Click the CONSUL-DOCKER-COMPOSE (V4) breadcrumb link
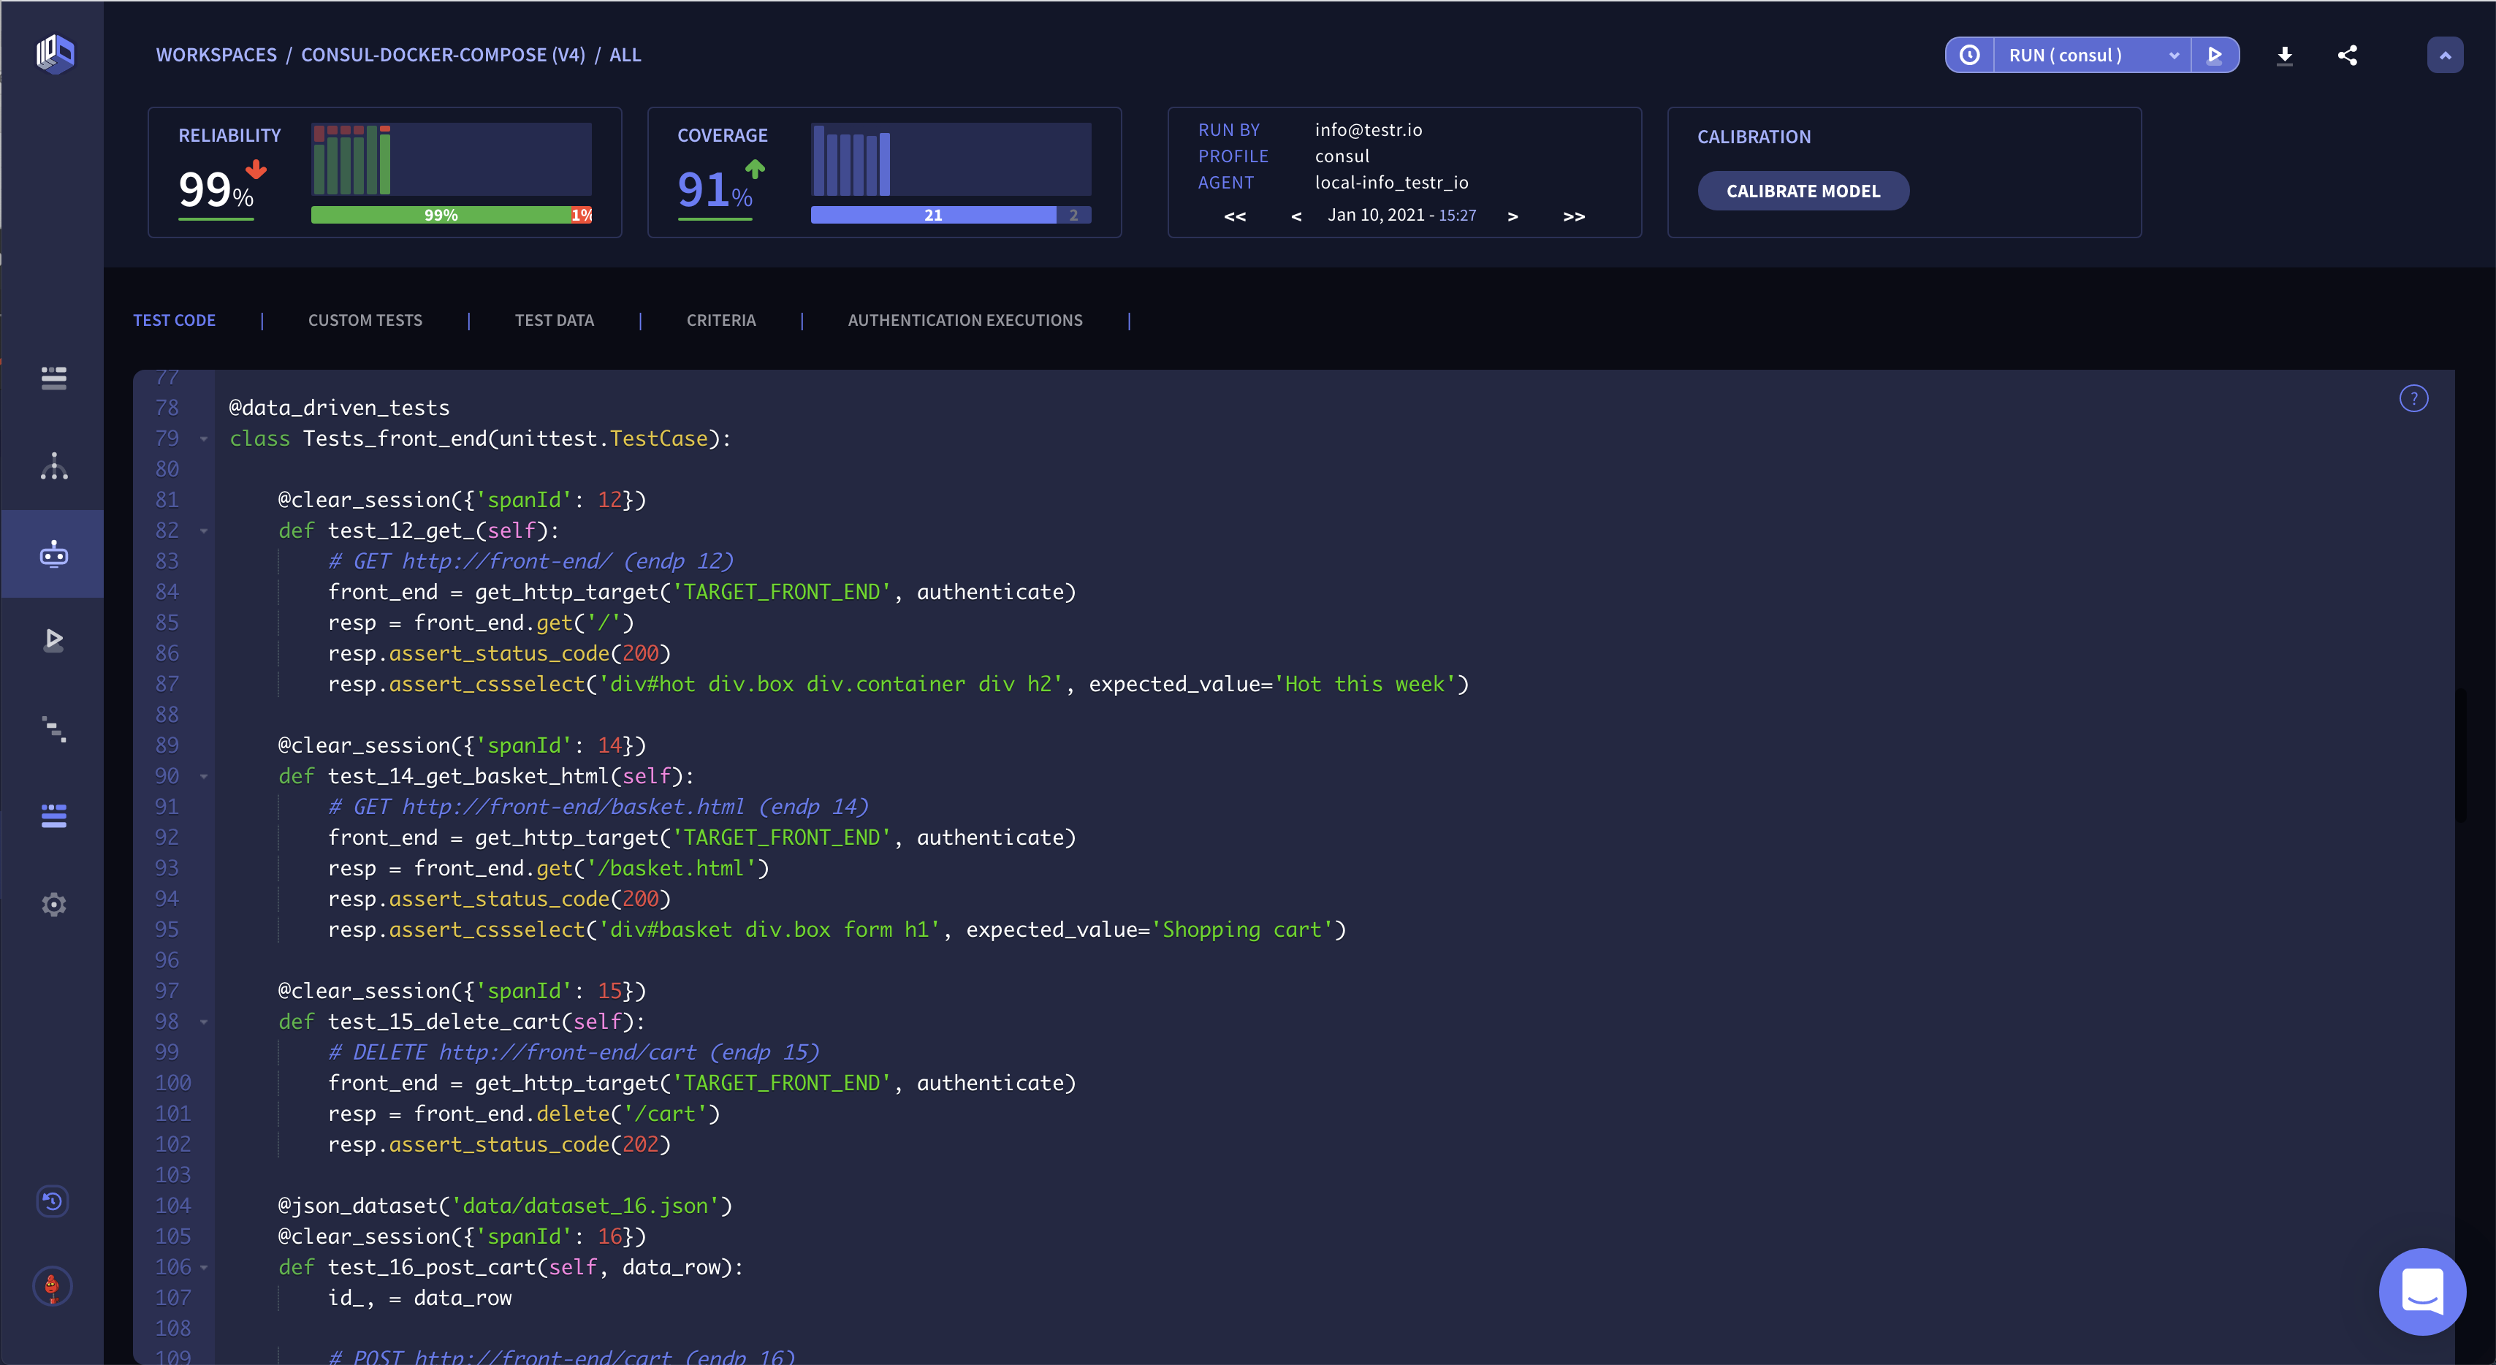The image size is (2496, 1365). point(443,56)
